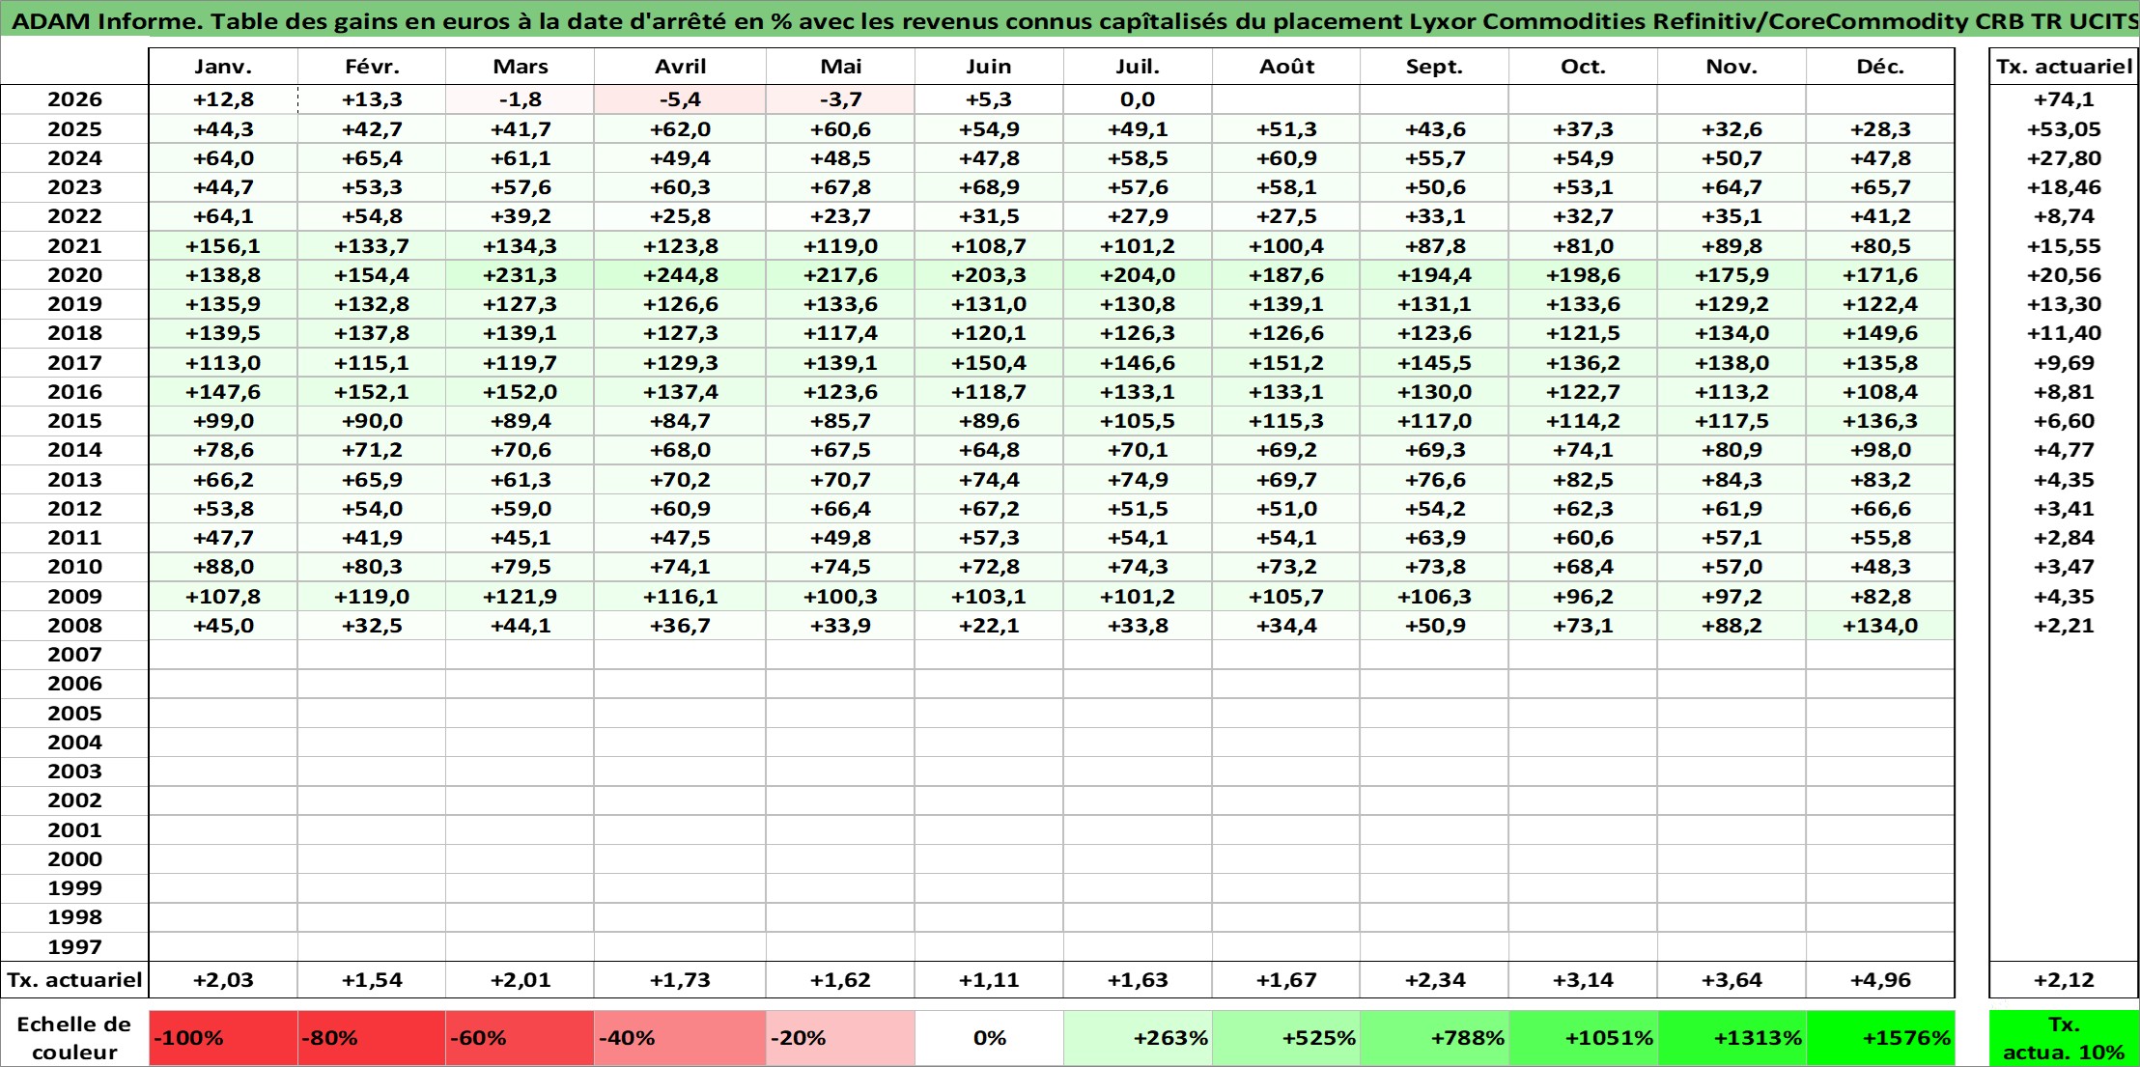The height and width of the screenshot is (1067, 2140).
Task: Click the +1313% color scale cell
Action: point(1732,1038)
